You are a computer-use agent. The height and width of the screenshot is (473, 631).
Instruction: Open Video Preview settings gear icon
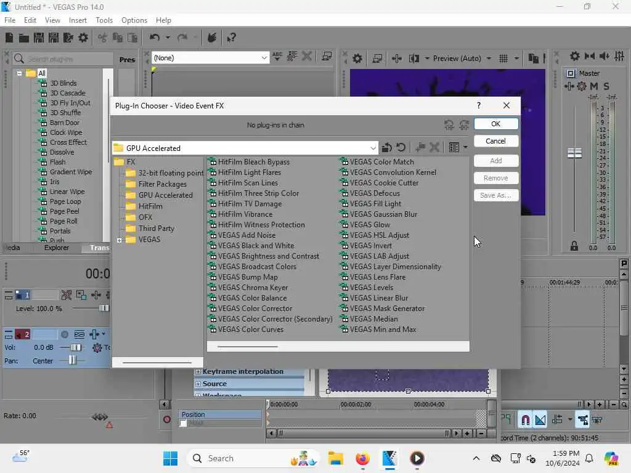click(357, 59)
